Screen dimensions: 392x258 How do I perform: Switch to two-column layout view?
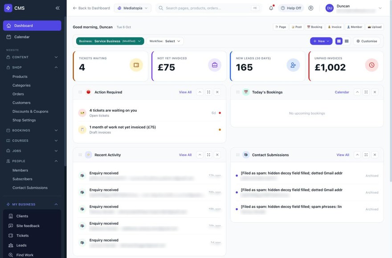coord(339,41)
